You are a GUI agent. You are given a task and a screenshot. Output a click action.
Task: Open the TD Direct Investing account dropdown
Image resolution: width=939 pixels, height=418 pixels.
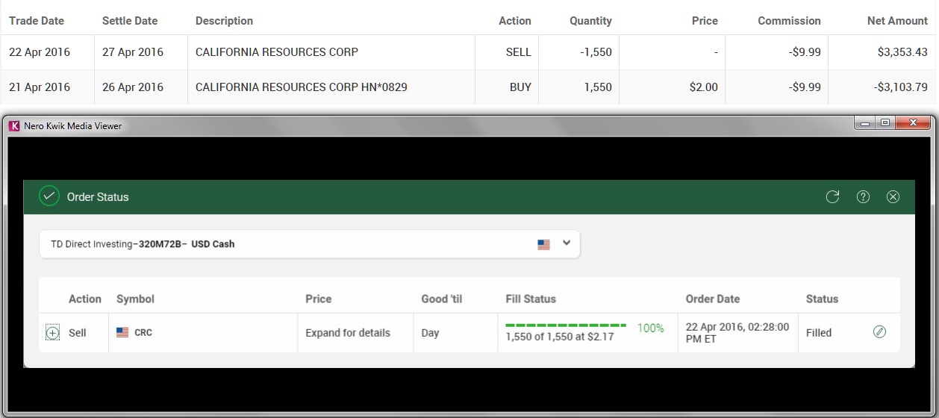(310, 244)
